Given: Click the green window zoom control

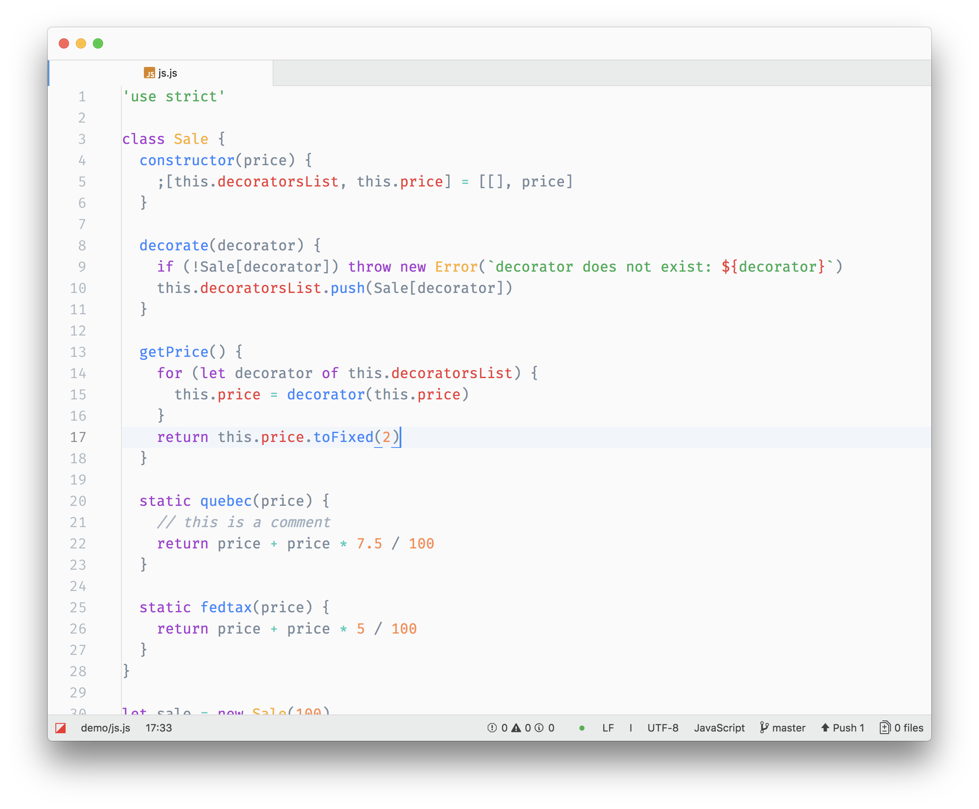Looking at the screenshot, I should [x=98, y=43].
